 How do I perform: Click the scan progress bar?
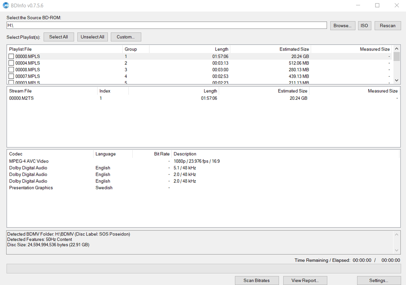pos(204,269)
